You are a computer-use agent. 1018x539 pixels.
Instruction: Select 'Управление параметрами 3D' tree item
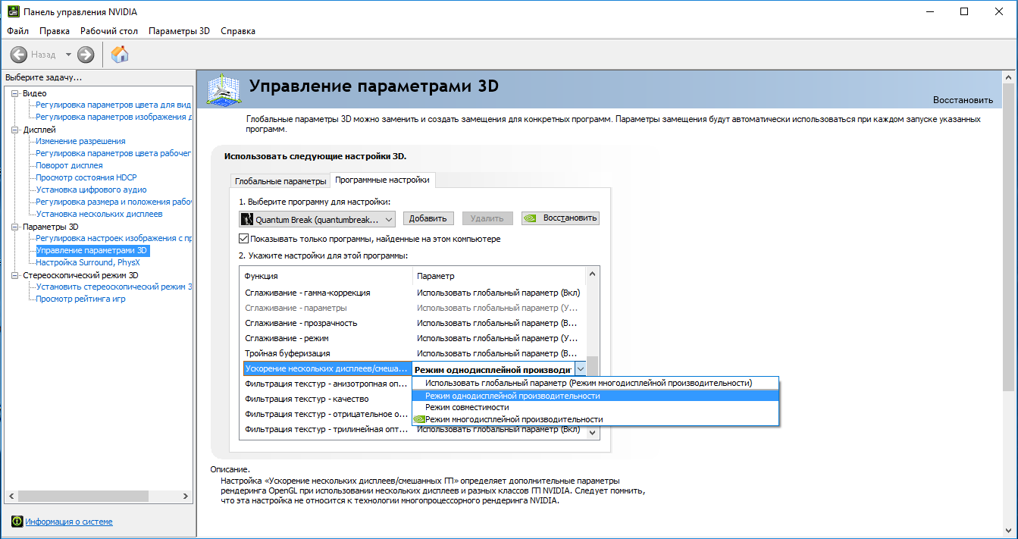[92, 250]
